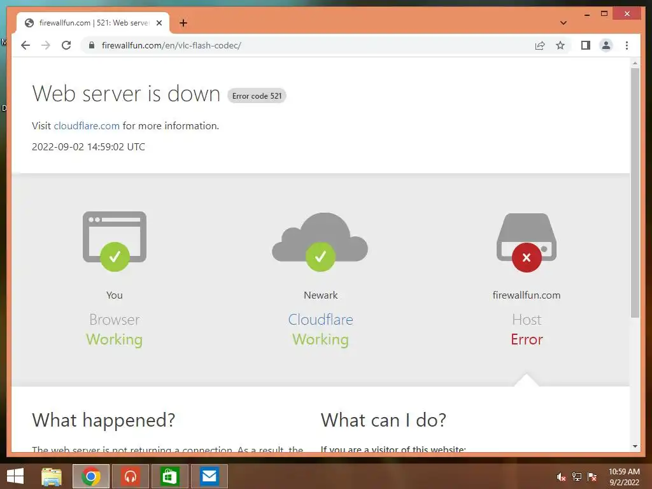This screenshot has width=652, height=489.
Task: Close the Chrome window
Action: [x=627, y=14]
